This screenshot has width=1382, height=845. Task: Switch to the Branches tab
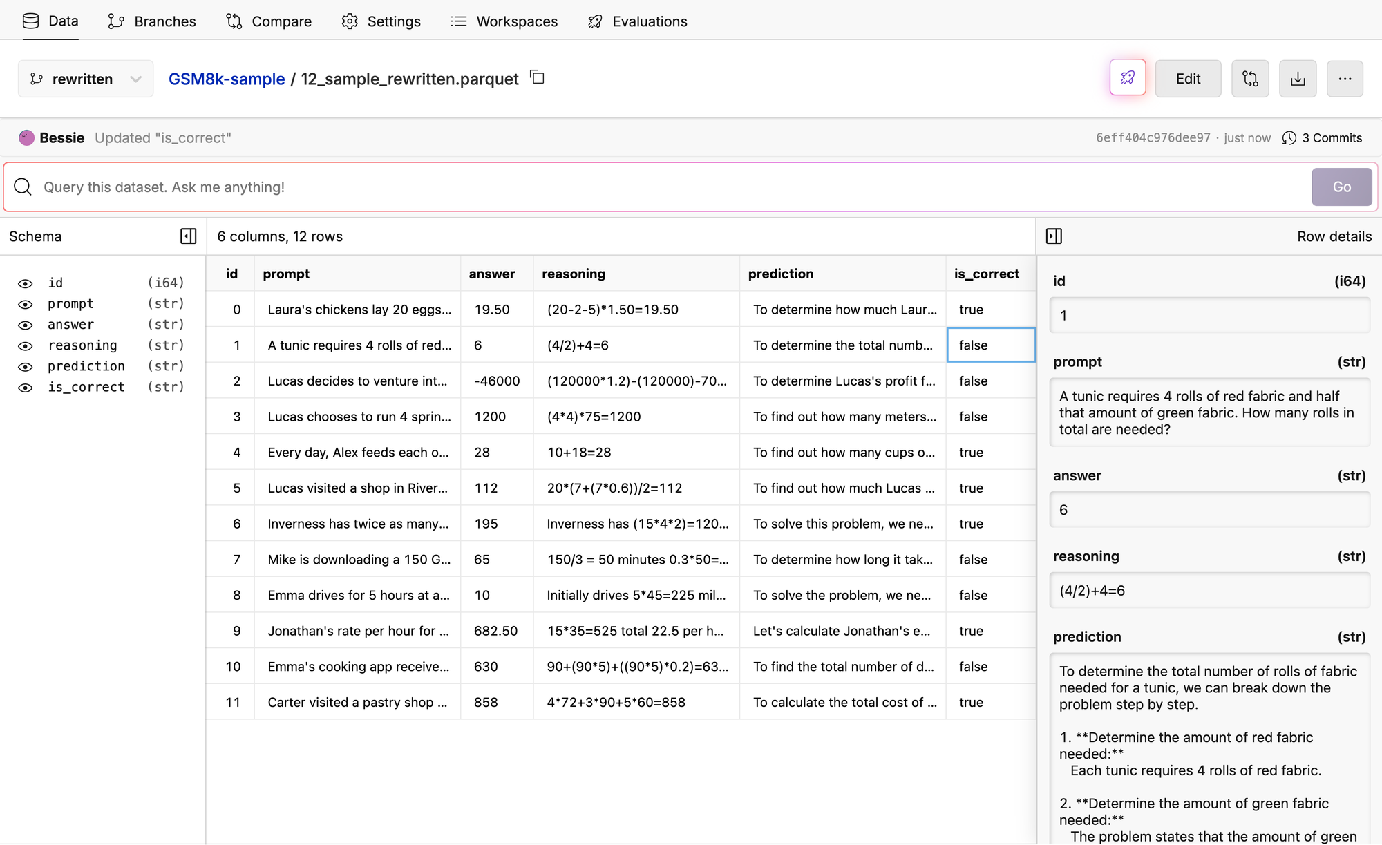point(152,21)
